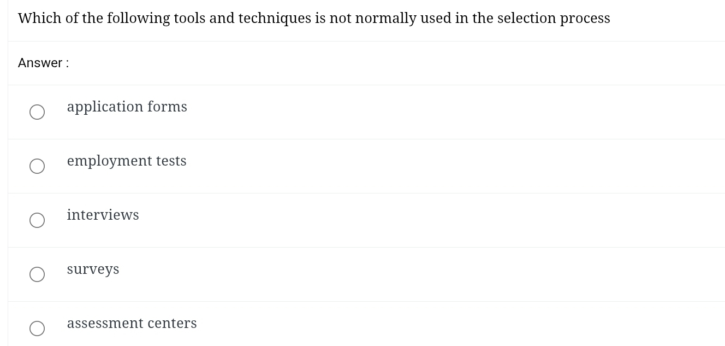The width and height of the screenshot is (725, 346).
Task: Click the employment tests answer text
Action: [127, 161]
